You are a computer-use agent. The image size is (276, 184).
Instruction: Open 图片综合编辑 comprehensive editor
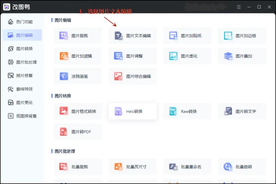[x=132, y=76]
